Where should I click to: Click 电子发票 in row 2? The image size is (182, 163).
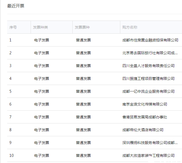42,53
